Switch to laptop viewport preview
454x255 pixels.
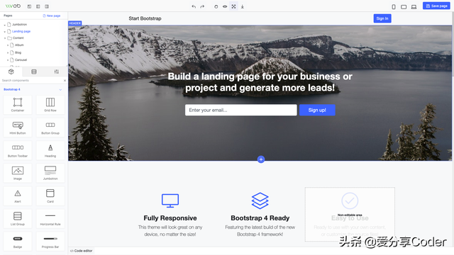414,6
